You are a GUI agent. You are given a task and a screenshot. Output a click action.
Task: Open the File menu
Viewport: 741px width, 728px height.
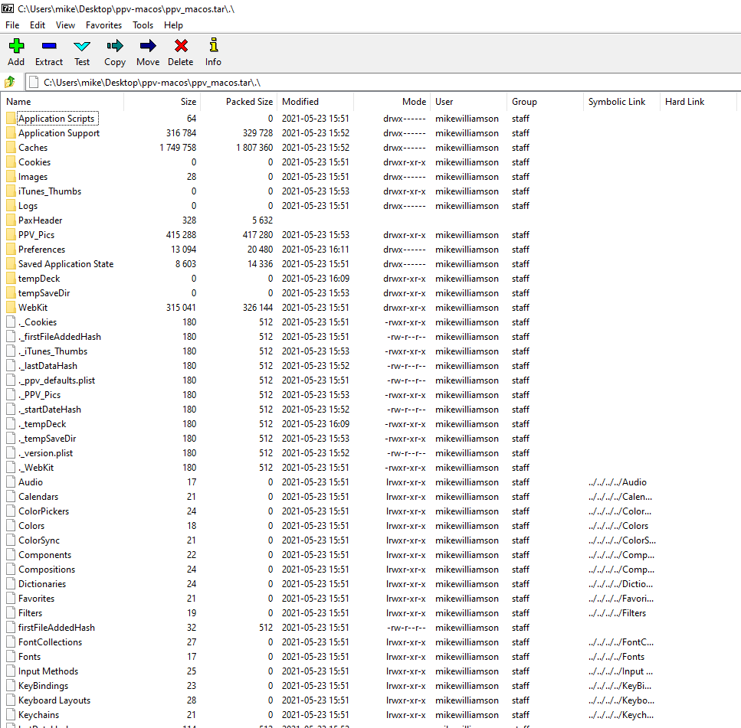pyautogui.click(x=12, y=25)
